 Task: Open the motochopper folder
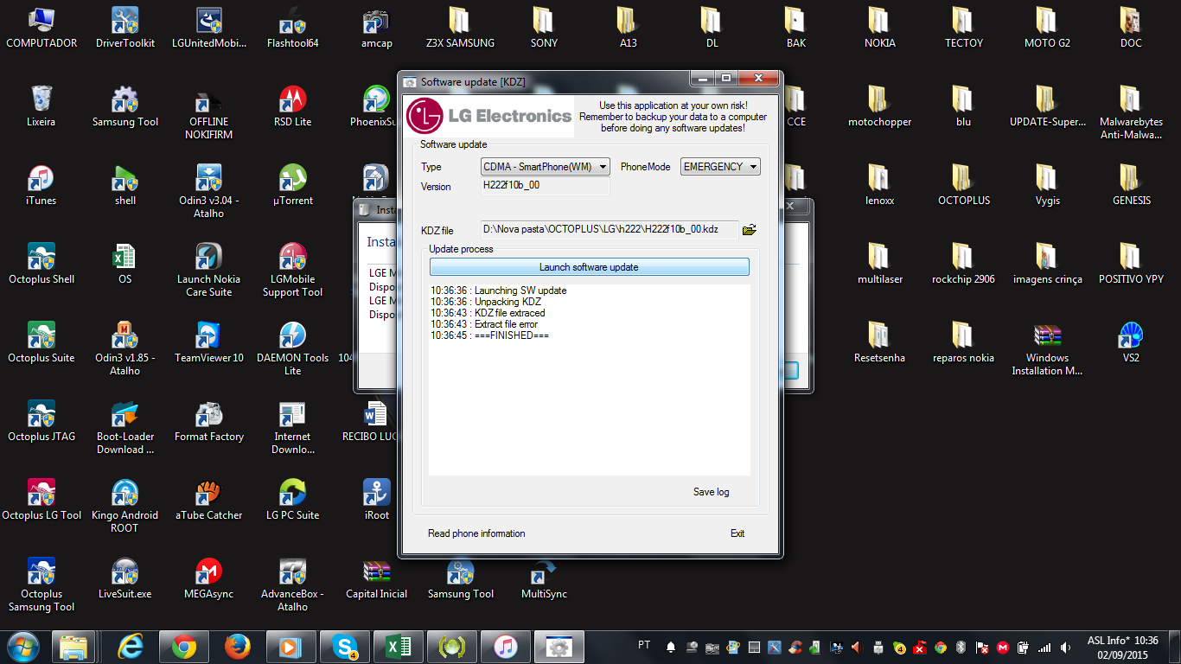pyautogui.click(x=879, y=106)
